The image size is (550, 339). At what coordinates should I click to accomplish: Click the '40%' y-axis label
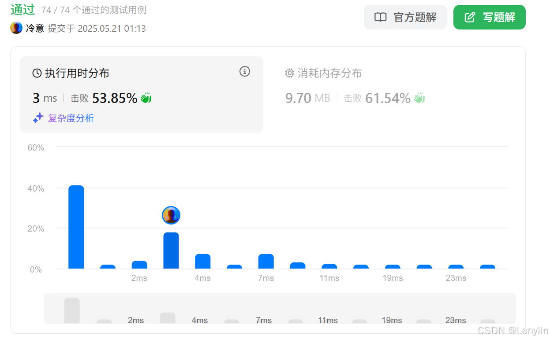tap(36, 188)
